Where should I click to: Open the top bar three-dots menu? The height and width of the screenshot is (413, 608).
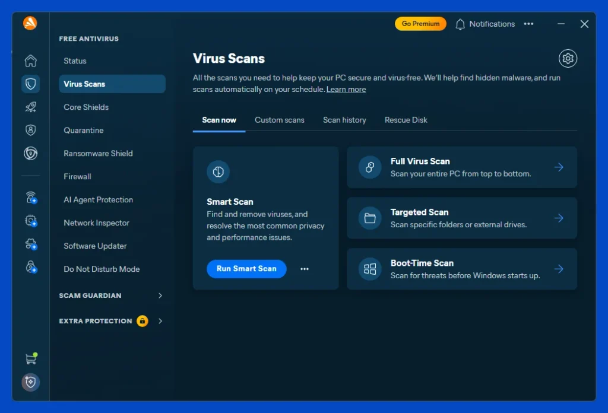point(528,24)
